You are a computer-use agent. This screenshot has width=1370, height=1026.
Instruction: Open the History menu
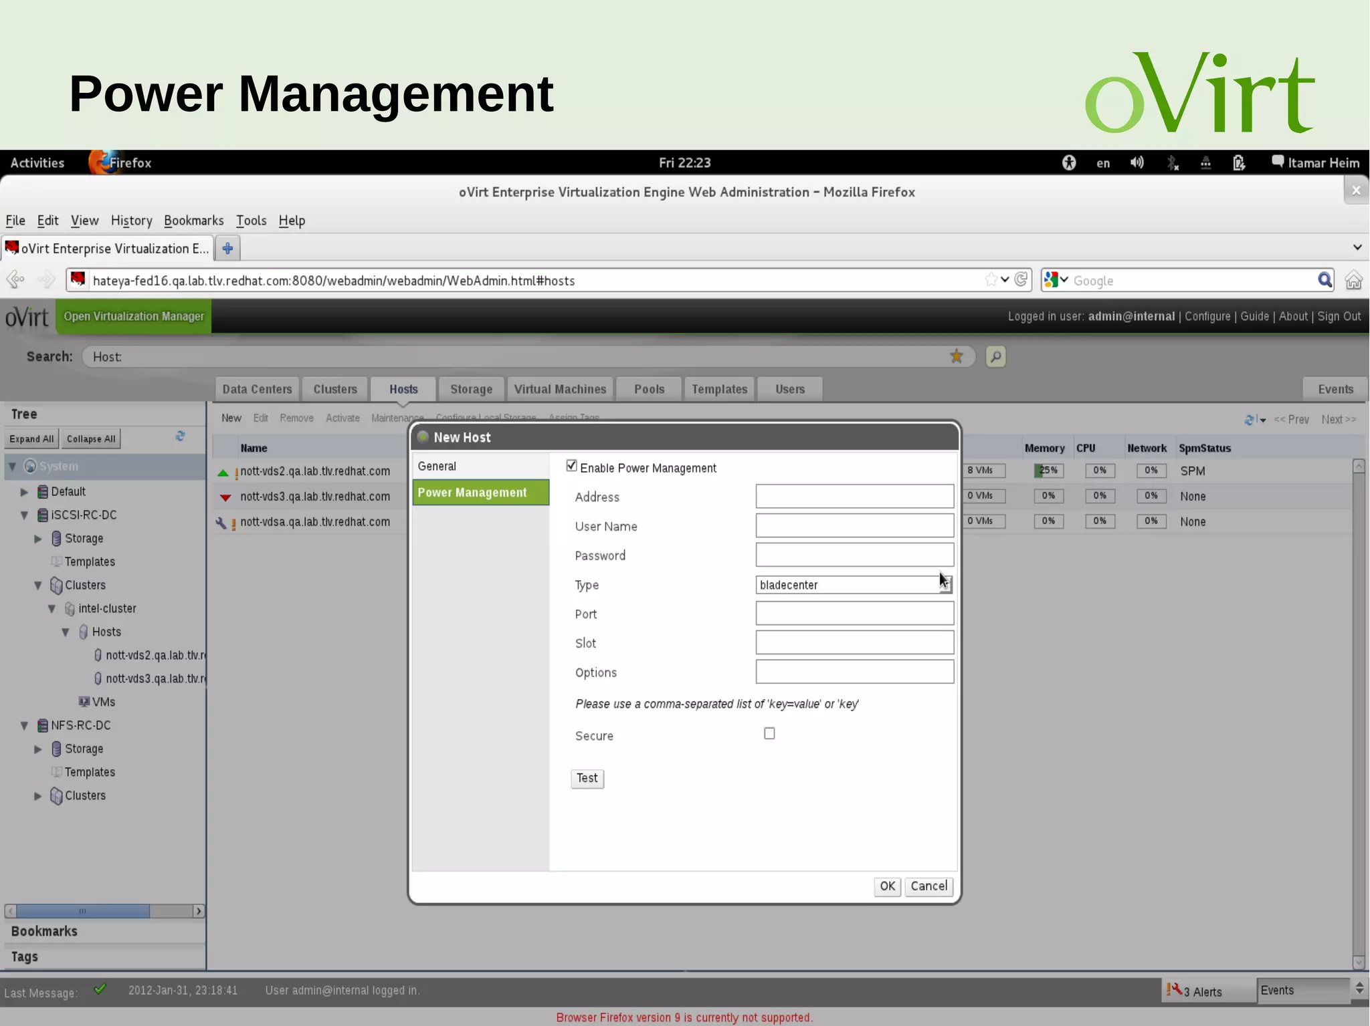(x=131, y=221)
